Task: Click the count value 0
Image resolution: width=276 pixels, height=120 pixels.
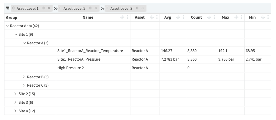Action: pos(188,68)
